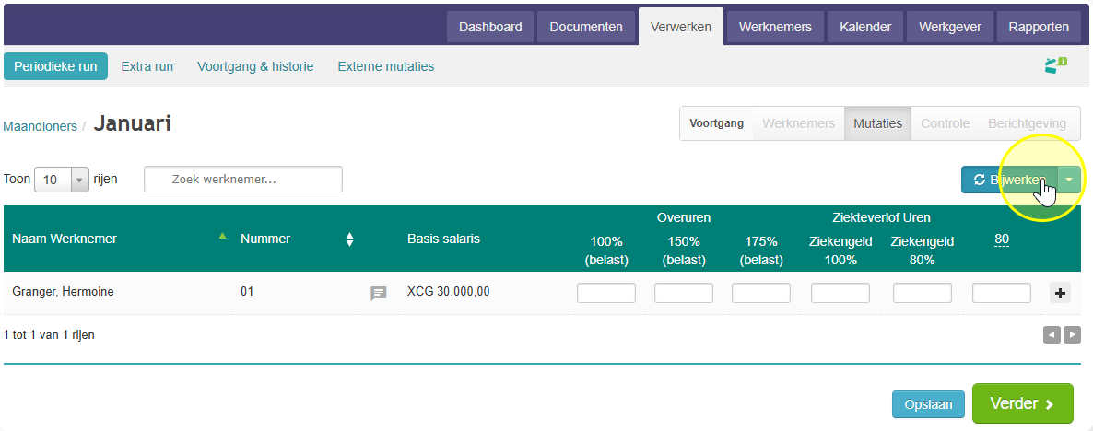Select the Werknemers step in progress bar
Image resolution: width=1093 pixels, height=431 pixels.
tap(798, 124)
